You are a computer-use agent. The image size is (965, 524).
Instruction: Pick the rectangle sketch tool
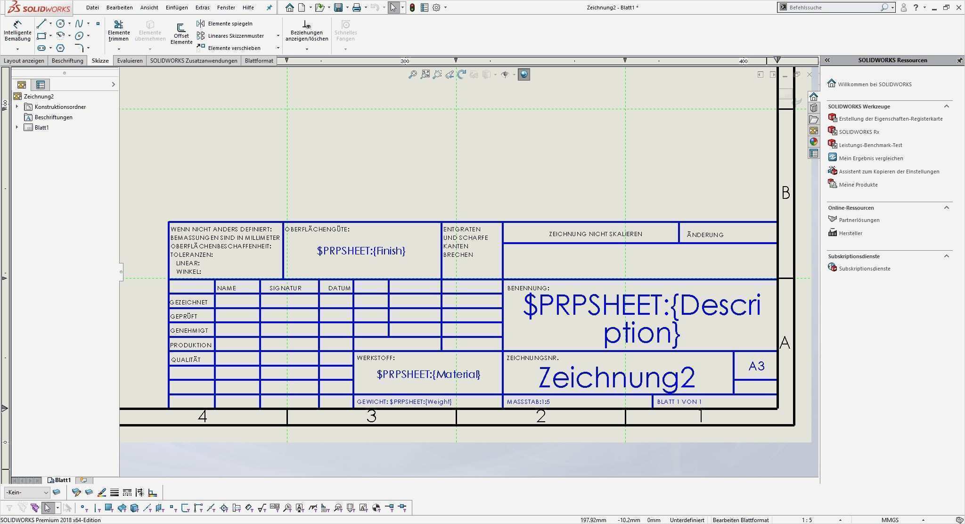click(41, 35)
